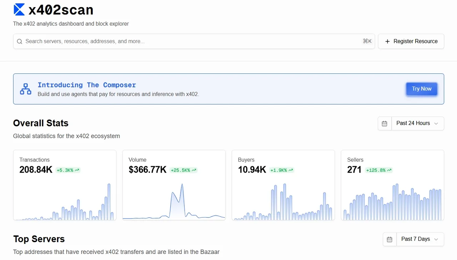Click the ⌘K shortcut hint in search

click(x=367, y=41)
